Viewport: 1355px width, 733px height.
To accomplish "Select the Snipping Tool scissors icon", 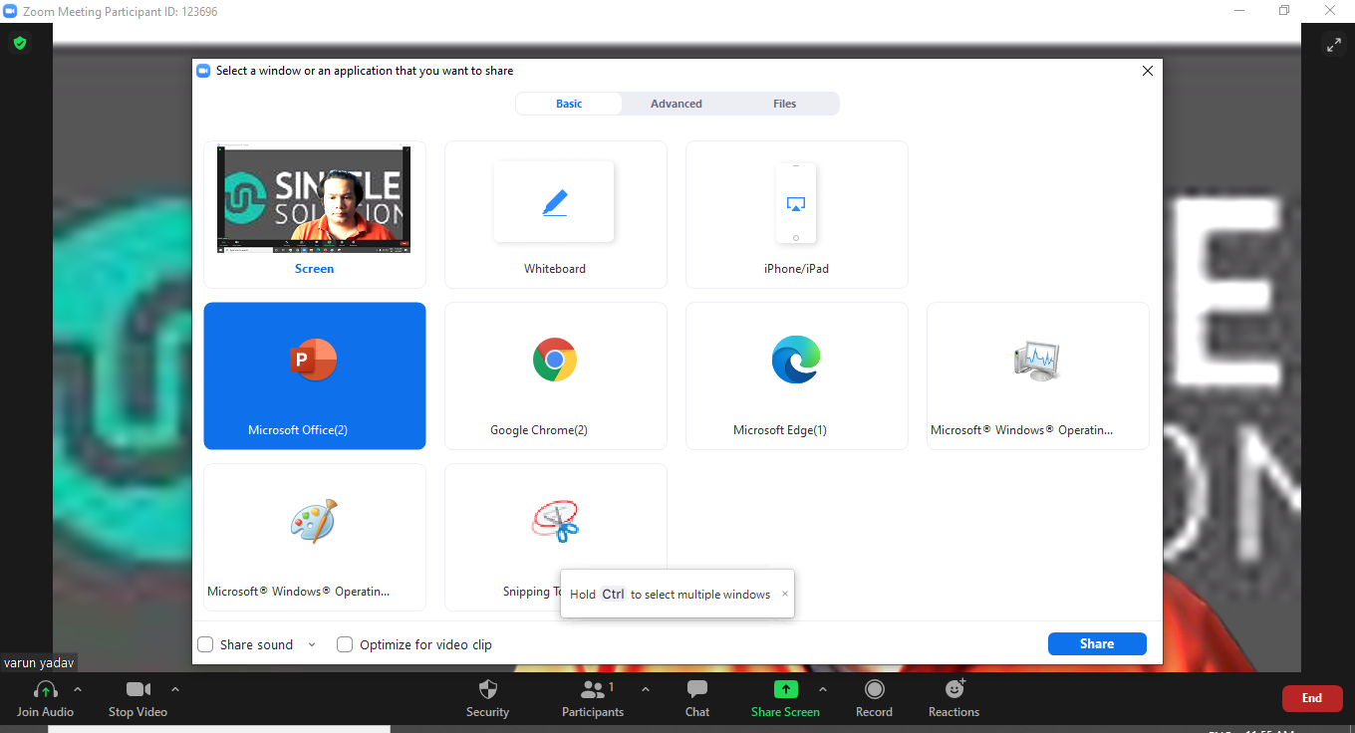I will point(555,521).
